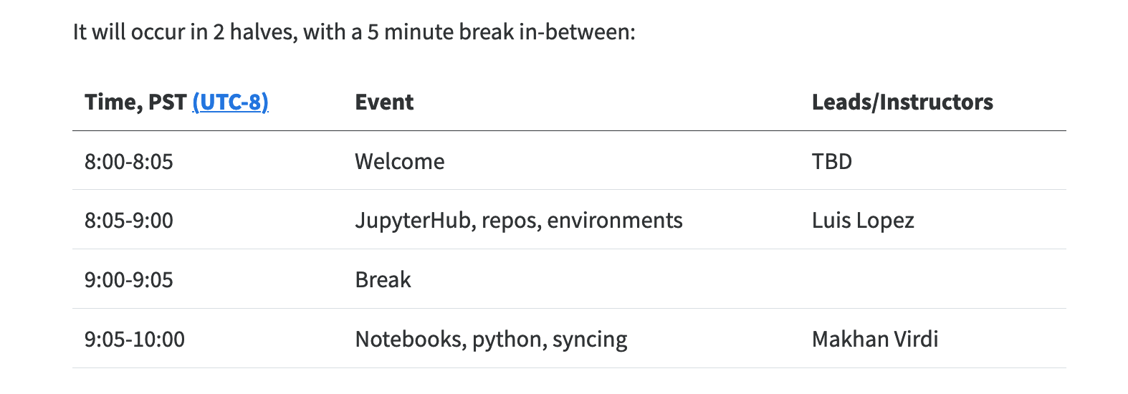Viewport: 1128px width, 394px height.
Task: Open the UTC-8 time zone link
Action: tap(230, 102)
